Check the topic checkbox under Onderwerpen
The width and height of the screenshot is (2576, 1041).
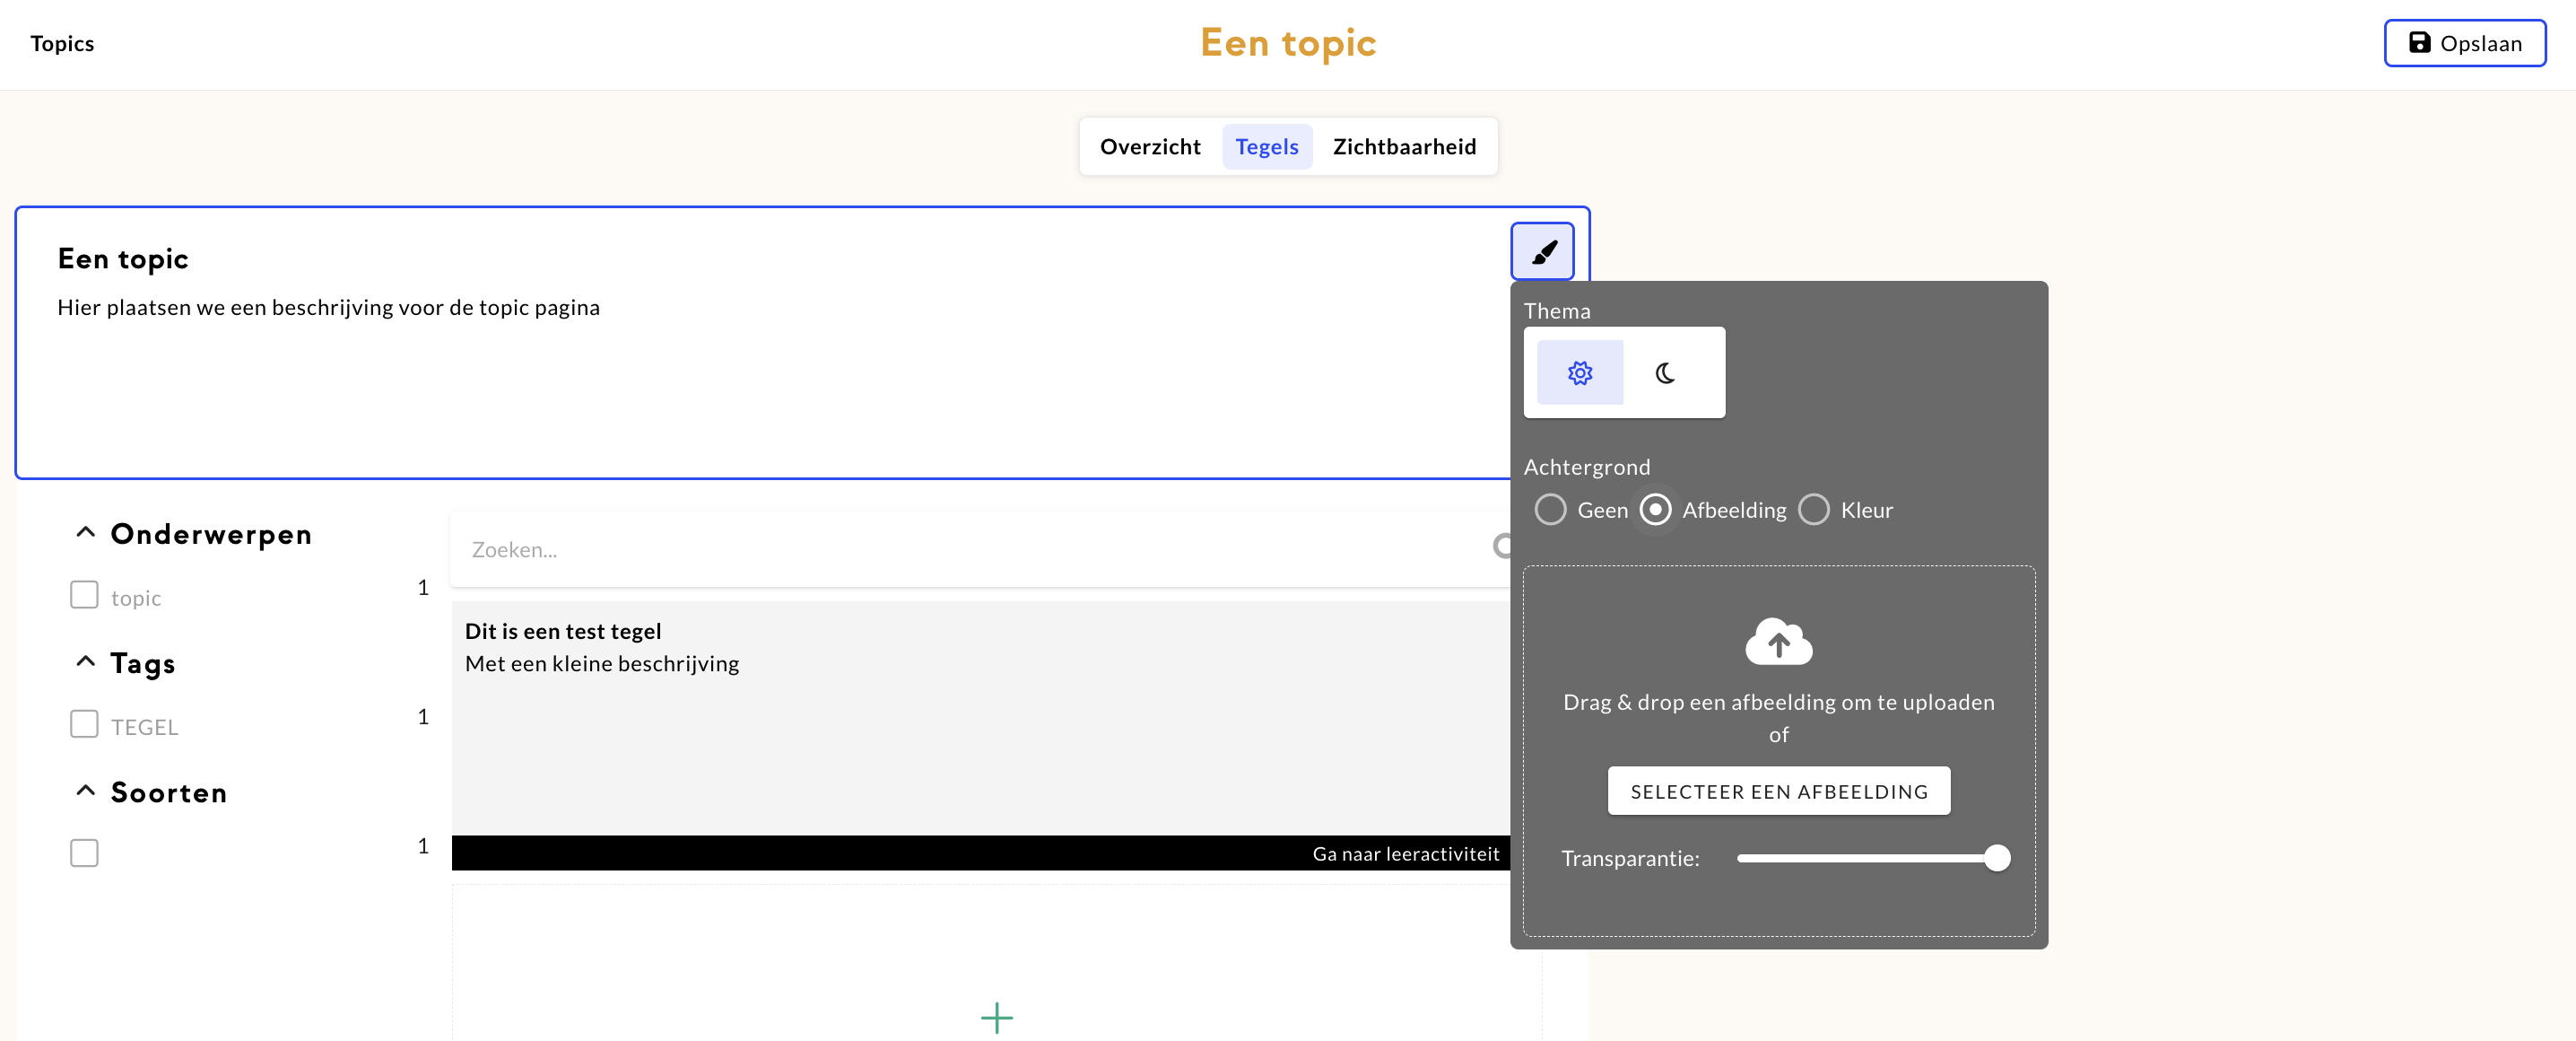pyautogui.click(x=84, y=596)
